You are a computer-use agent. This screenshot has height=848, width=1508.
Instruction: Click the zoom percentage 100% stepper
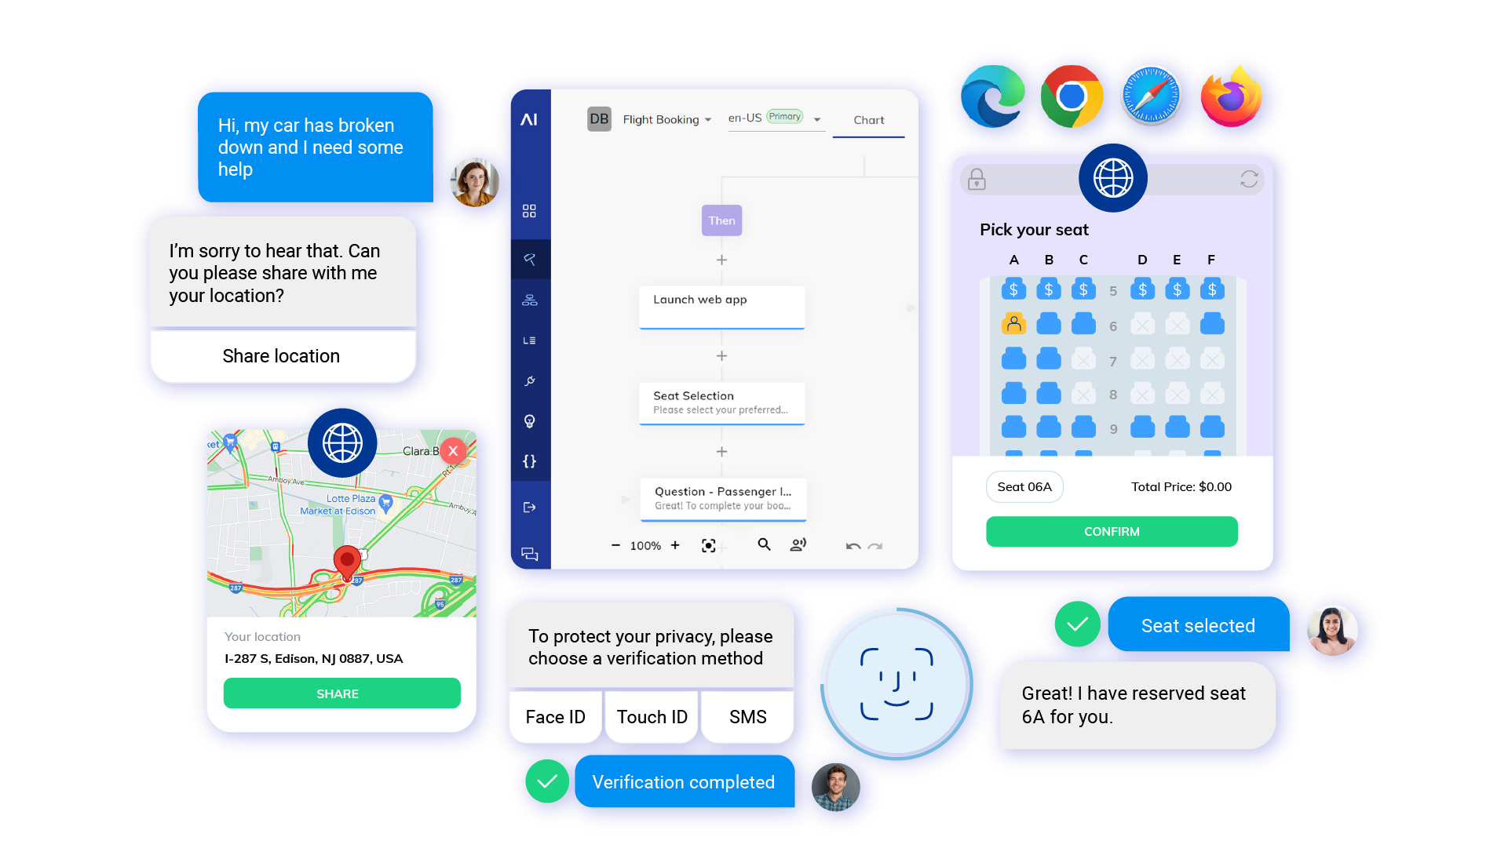pyautogui.click(x=645, y=546)
